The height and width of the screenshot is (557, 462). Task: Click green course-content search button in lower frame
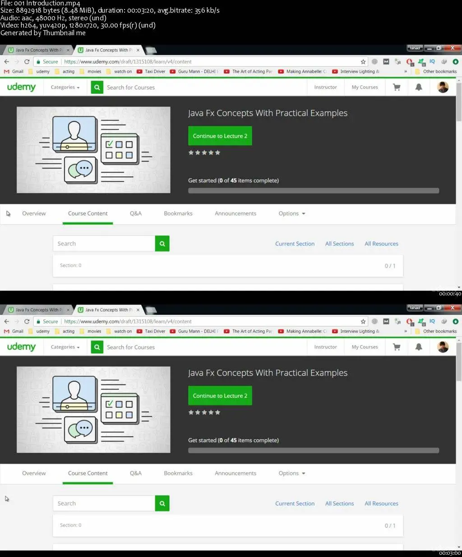tap(162, 503)
